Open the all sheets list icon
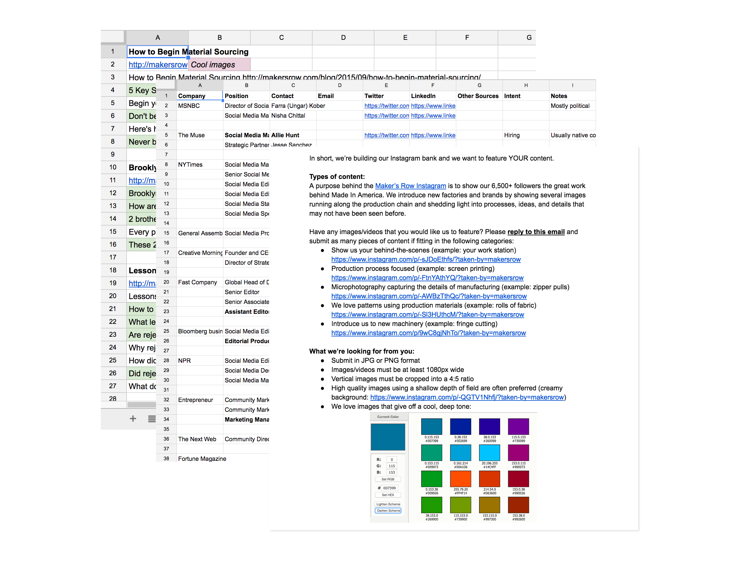740x569 pixels. pyautogui.click(x=152, y=419)
